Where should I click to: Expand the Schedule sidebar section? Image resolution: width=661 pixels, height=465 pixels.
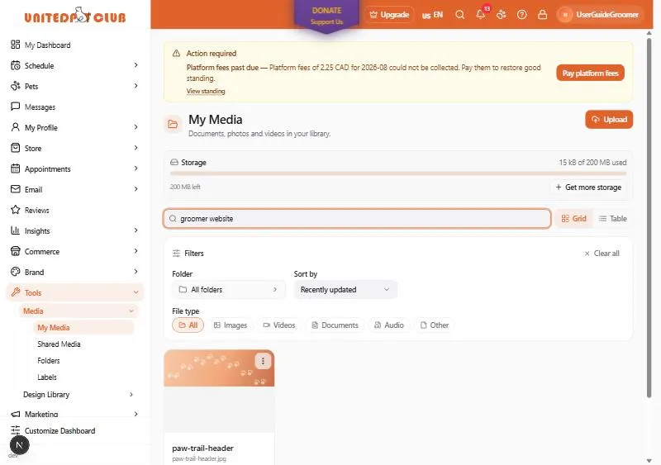(74, 65)
